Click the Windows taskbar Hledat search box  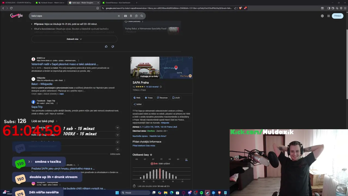pyautogui.click(x=135, y=193)
